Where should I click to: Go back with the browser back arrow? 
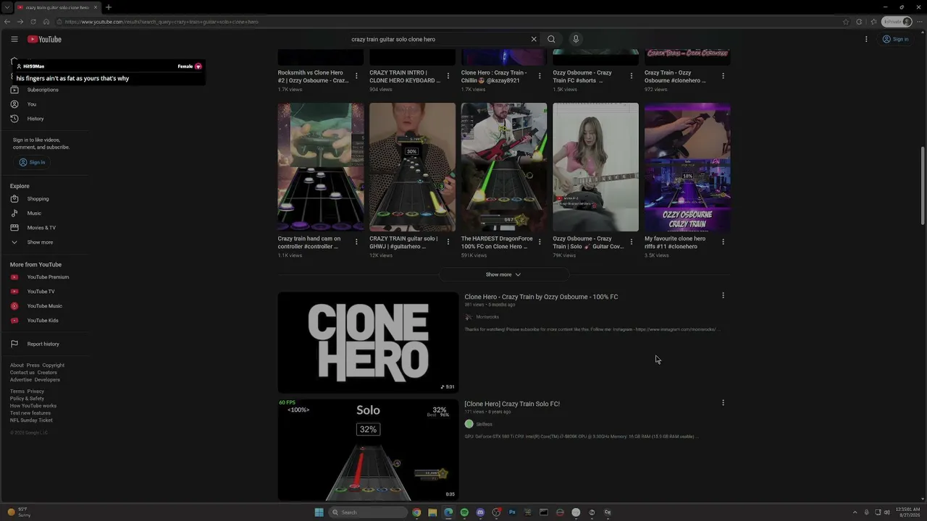coord(7,22)
